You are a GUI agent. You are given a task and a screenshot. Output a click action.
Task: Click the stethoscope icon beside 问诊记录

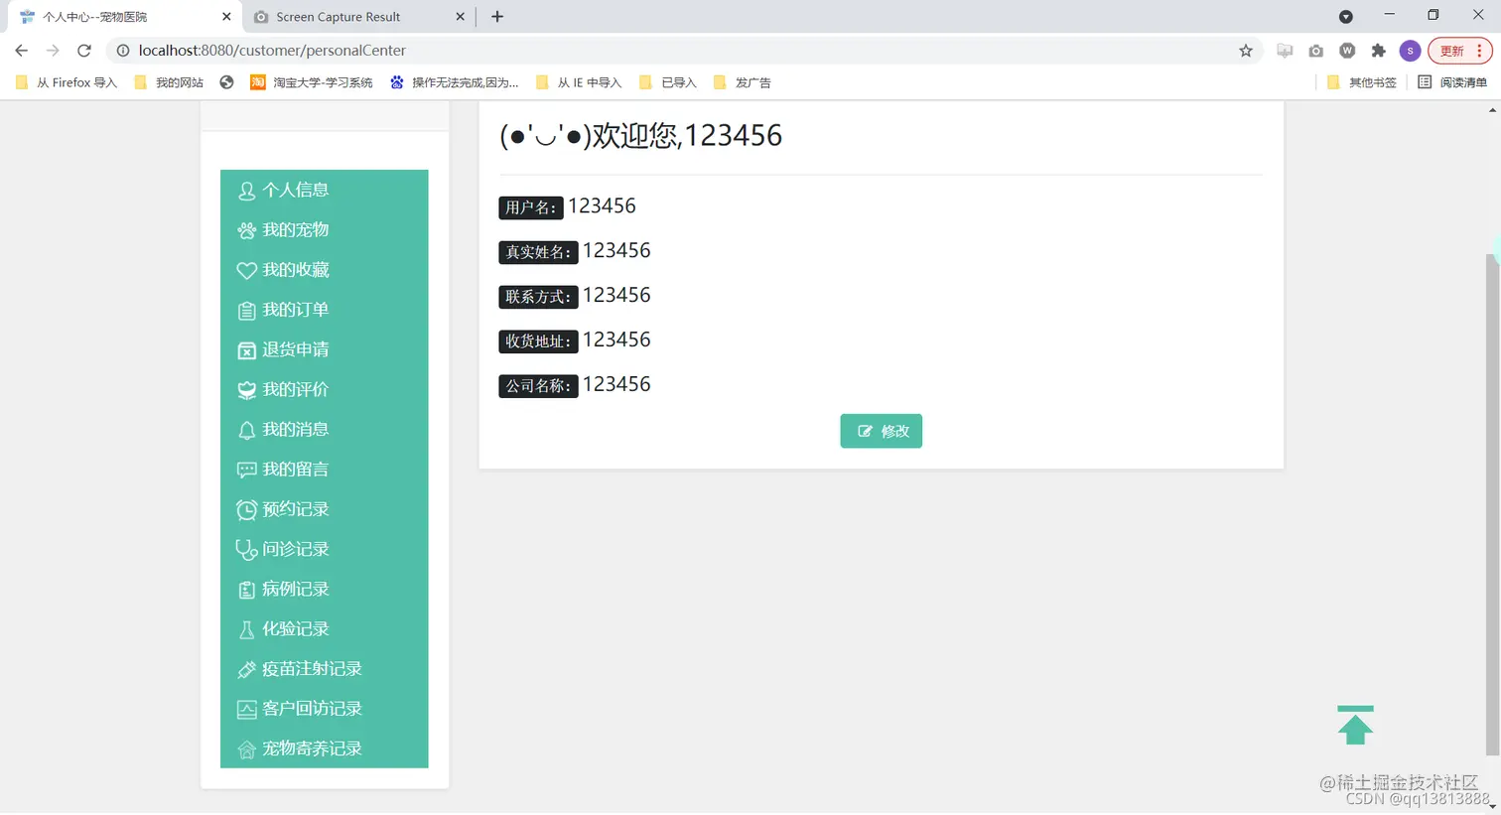pos(246,549)
